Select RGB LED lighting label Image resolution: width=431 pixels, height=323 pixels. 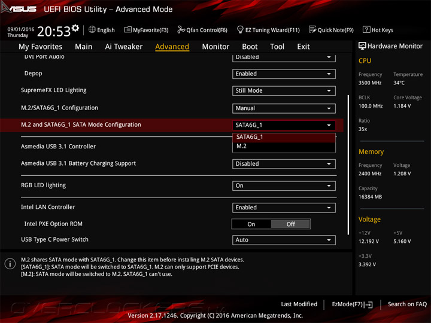pyautogui.click(x=44, y=185)
